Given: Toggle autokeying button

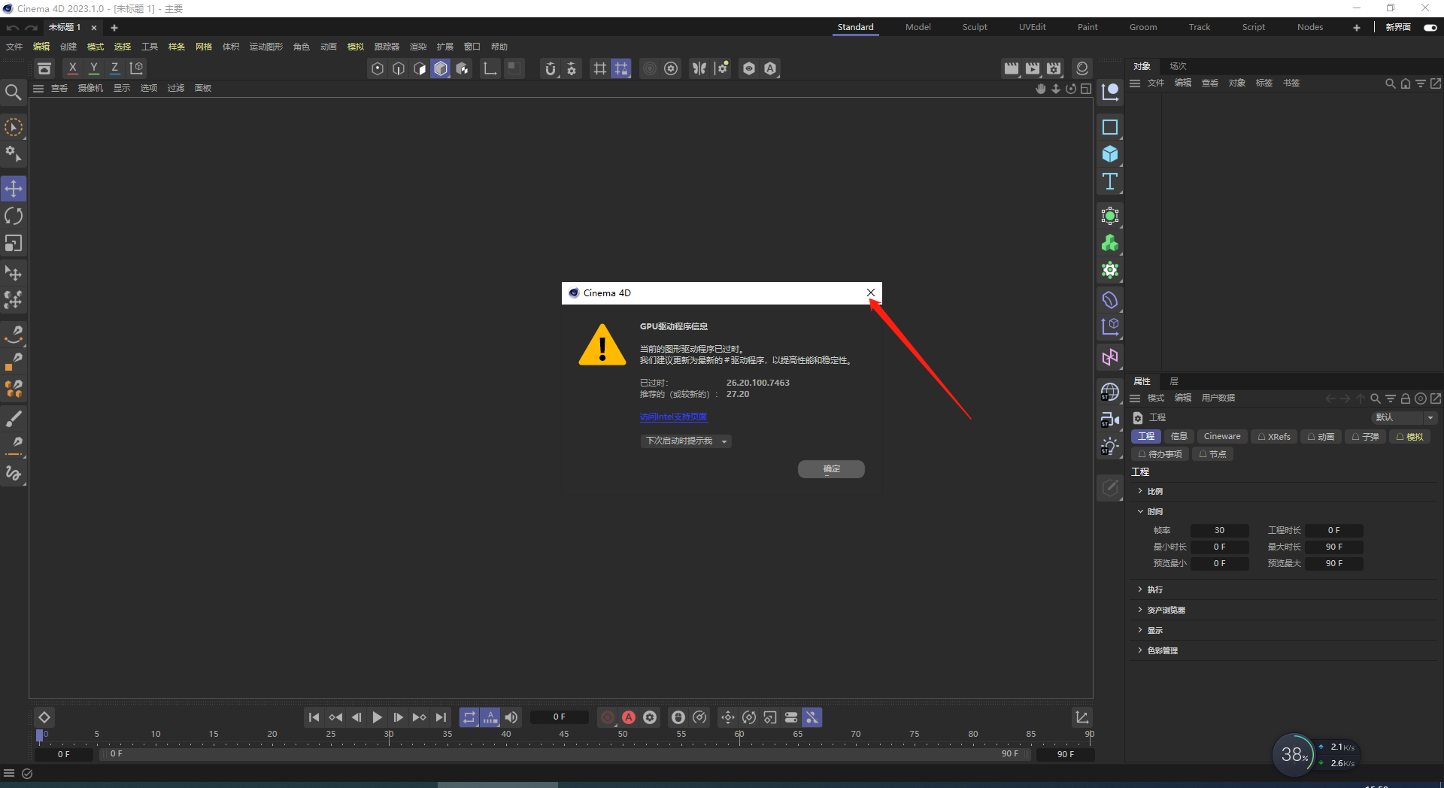Looking at the screenshot, I should (x=629, y=717).
